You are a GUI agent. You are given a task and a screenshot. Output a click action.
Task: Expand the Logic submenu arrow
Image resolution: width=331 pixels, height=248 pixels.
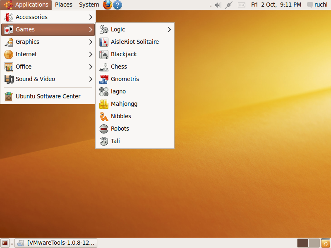tap(169, 29)
